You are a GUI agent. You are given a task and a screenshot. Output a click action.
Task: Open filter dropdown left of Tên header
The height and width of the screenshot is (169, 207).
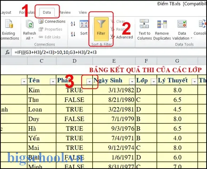(24, 82)
